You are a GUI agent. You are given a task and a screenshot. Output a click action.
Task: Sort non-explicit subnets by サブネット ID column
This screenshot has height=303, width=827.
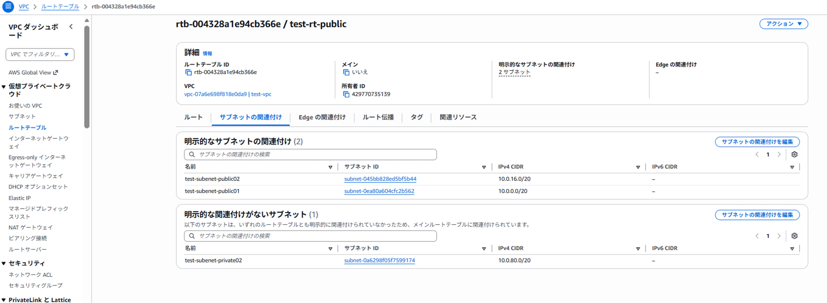(484, 249)
